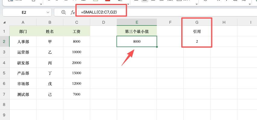Select row 5 header
Image resolution: width=257 pixels, height=120 pixels.
[x=5, y=73]
